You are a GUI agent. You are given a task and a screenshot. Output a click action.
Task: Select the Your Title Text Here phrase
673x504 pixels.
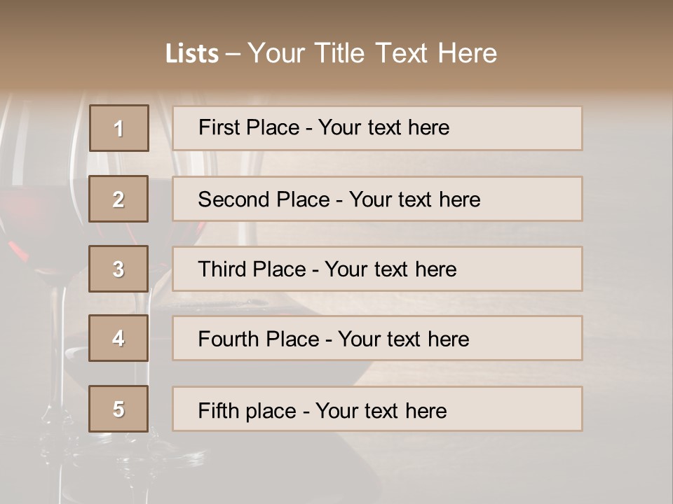click(x=372, y=53)
